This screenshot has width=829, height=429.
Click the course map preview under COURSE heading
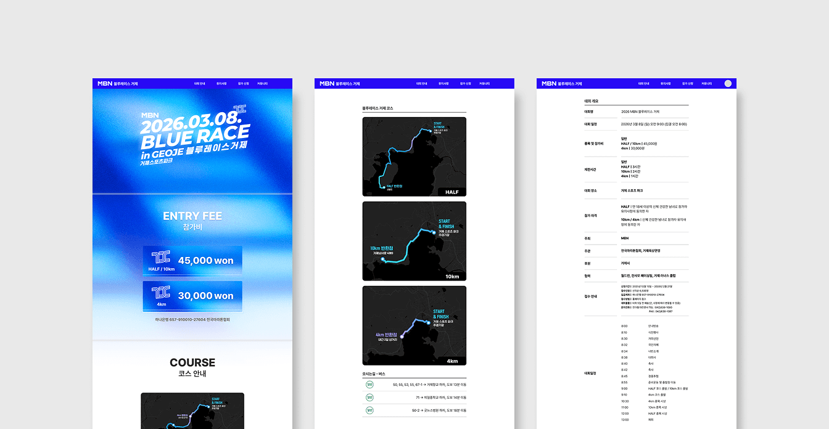click(192, 411)
